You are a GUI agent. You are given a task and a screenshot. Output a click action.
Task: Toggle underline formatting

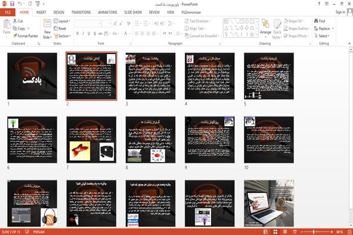click(89, 34)
